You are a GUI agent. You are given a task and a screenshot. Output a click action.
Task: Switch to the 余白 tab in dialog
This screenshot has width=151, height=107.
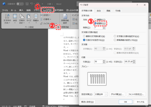[x=99, y=11]
